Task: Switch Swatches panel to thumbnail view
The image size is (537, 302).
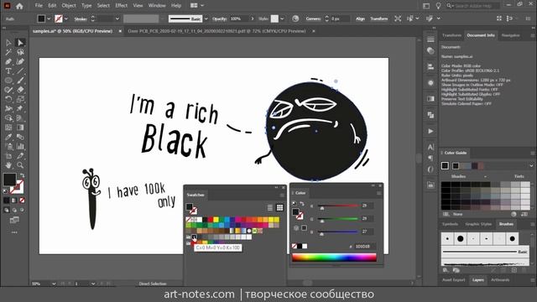Action: click(x=279, y=207)
